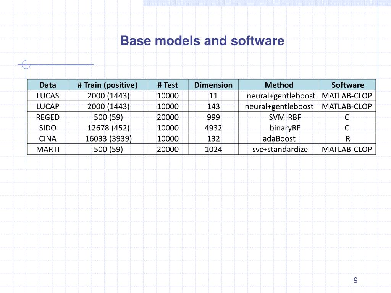Click 'MATLAB-CLOP' in the LUCAP row
The height and width of the screenshot is (293, 391).
[347, 106]
